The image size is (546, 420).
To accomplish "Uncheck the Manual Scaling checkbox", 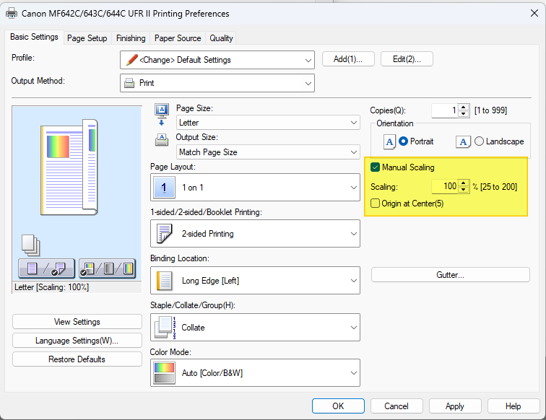I will pyautogui.click(x=375, y=167).
